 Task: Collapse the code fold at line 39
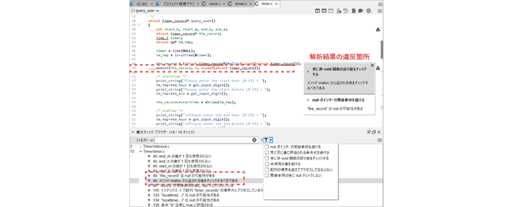[x=139, y=25]
